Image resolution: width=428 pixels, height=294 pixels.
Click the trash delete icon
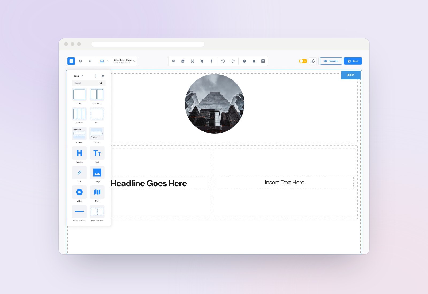(x=254, y=61)
